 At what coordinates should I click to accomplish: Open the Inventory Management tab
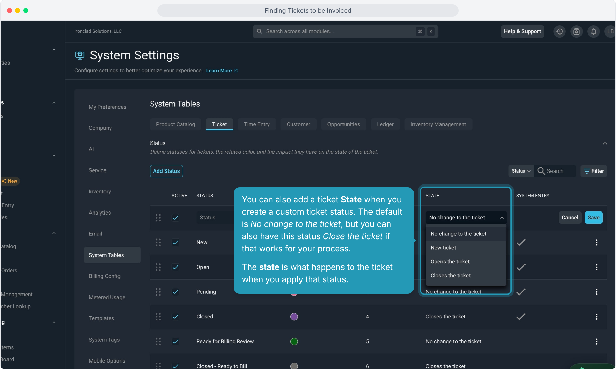point(438,124)
